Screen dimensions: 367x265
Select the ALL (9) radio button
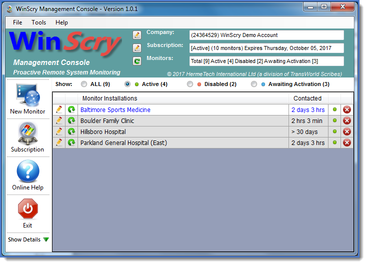(84, 84)
